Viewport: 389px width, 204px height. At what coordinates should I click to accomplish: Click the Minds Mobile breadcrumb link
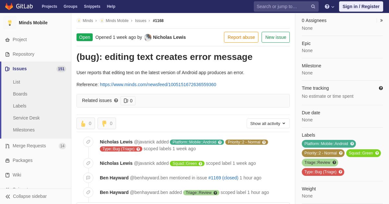pyautogui.click(x=117, y=21)
